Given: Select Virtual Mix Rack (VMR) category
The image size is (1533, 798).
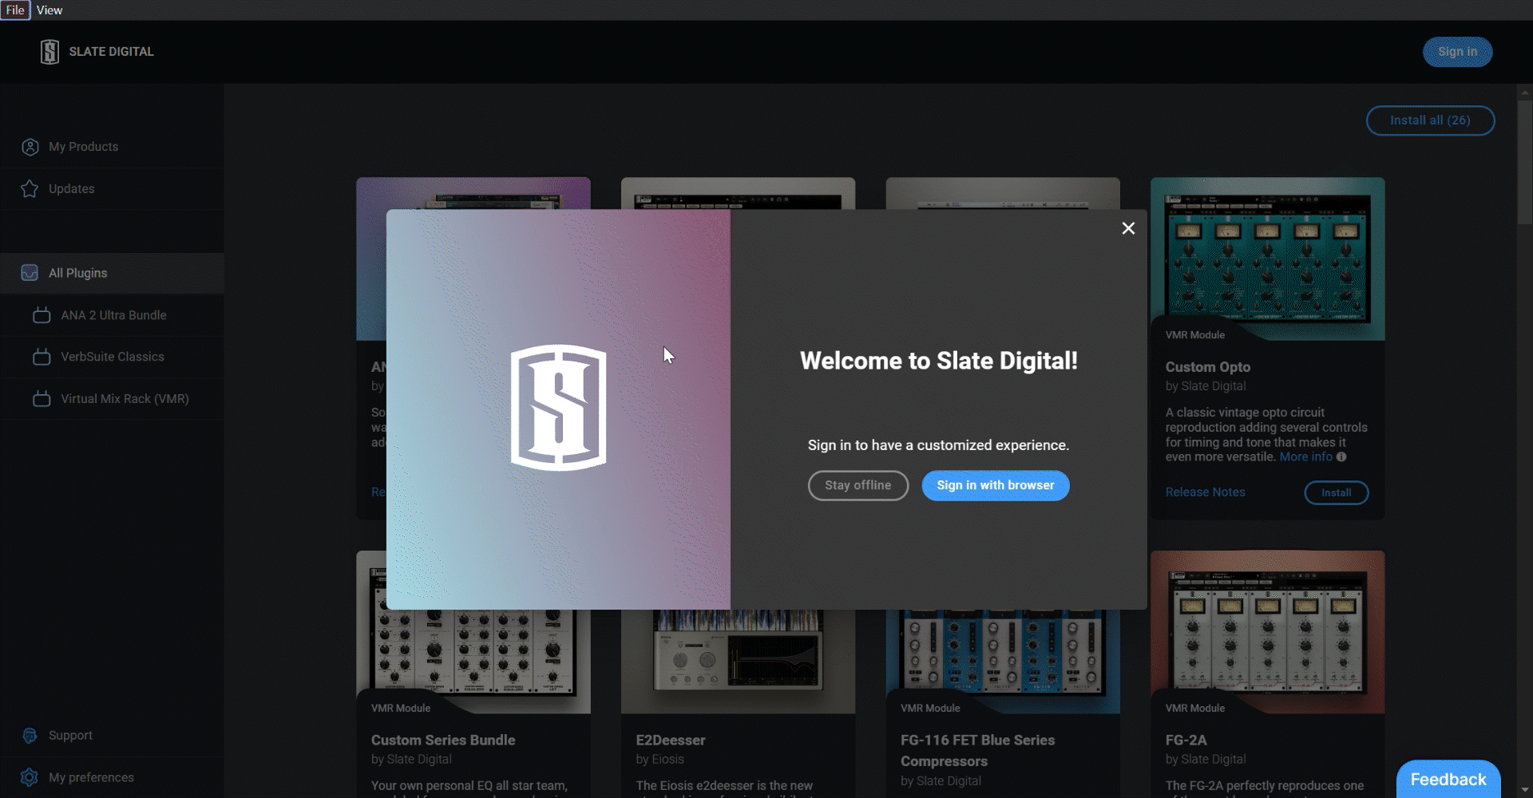Looking at the screenshot, I should click(112, 399).
